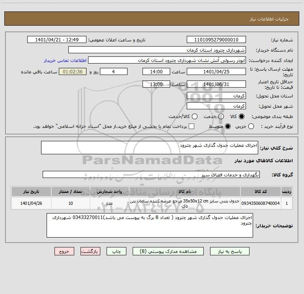Image resolution: width=304 pixels, height=294 pixels.
Task: Click the announcement date field 1401/04/21 - 12:49
Action: pos(57,39)
